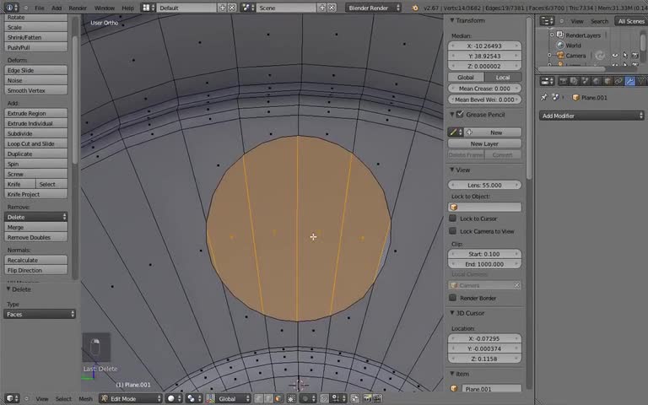Delete the Default screen layout
Image resolution: width=648 pixels, height=405 pixels.
pyautogui.click(x=232, y=8)
